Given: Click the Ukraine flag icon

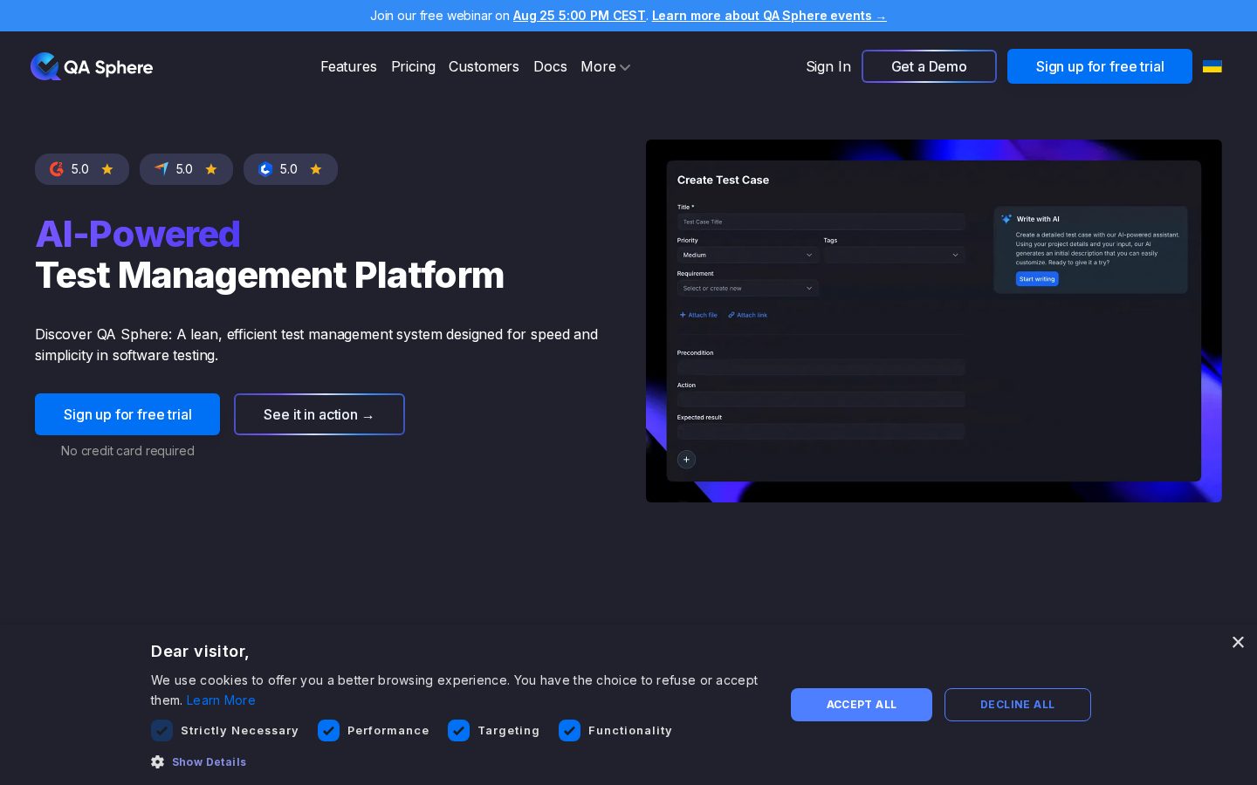Looking at the screenshot, I should click(1212, 66).
